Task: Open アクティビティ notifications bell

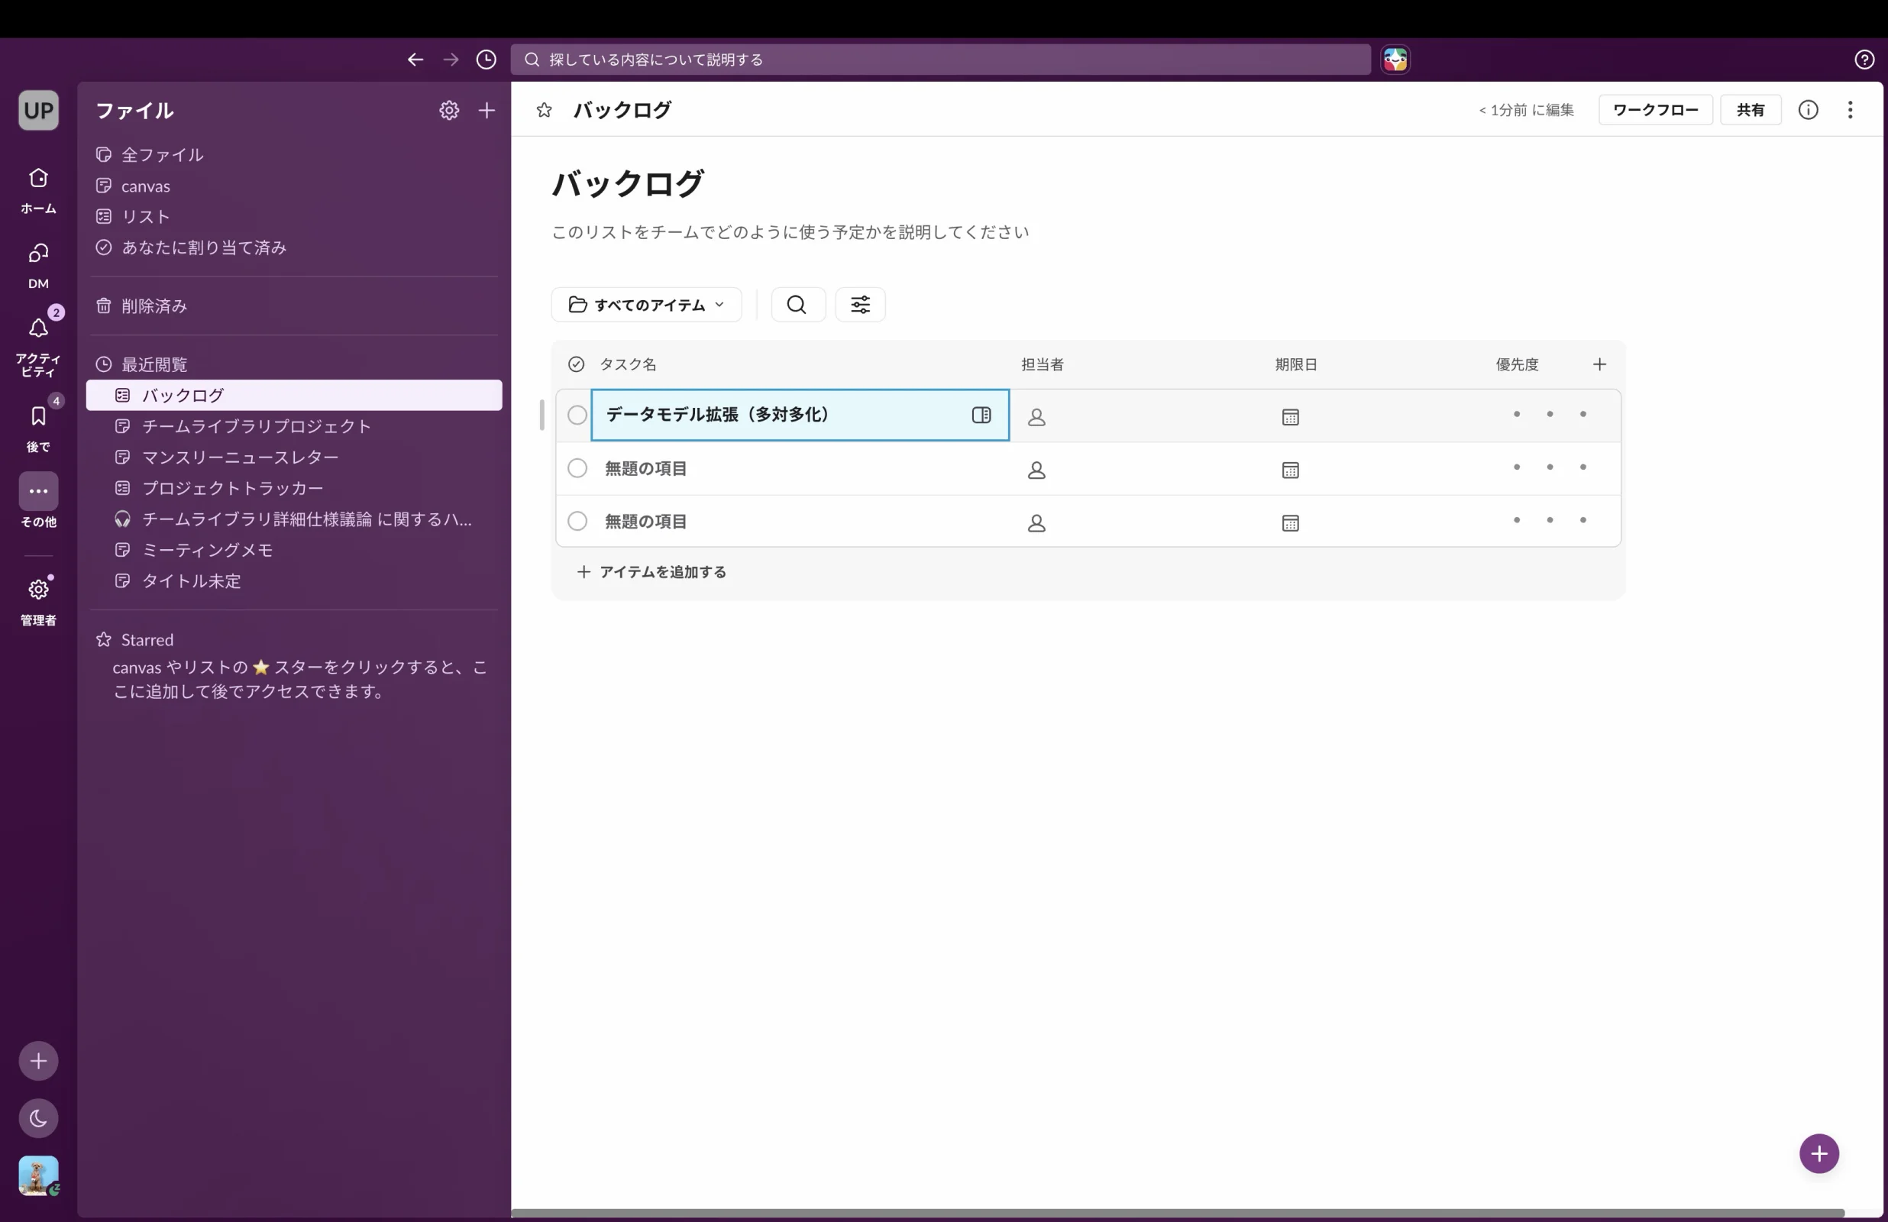Action: [x=38, y=343]
